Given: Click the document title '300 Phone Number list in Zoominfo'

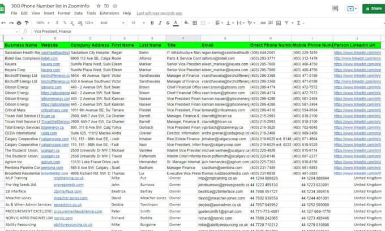Looking at the screenshot, I should [50, 6].
